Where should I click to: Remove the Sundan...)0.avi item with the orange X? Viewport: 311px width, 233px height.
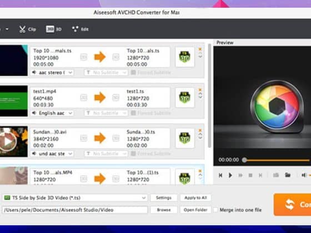(200, 130)
